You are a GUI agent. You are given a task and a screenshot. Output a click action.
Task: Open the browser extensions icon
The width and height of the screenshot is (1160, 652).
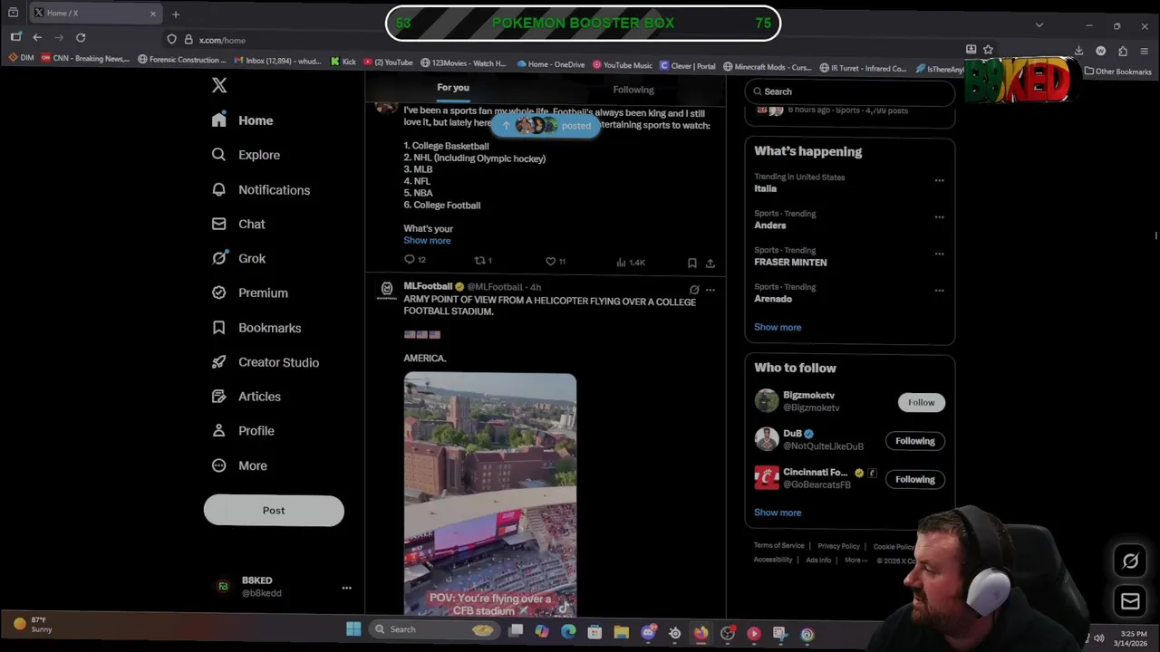point(1123,51)
